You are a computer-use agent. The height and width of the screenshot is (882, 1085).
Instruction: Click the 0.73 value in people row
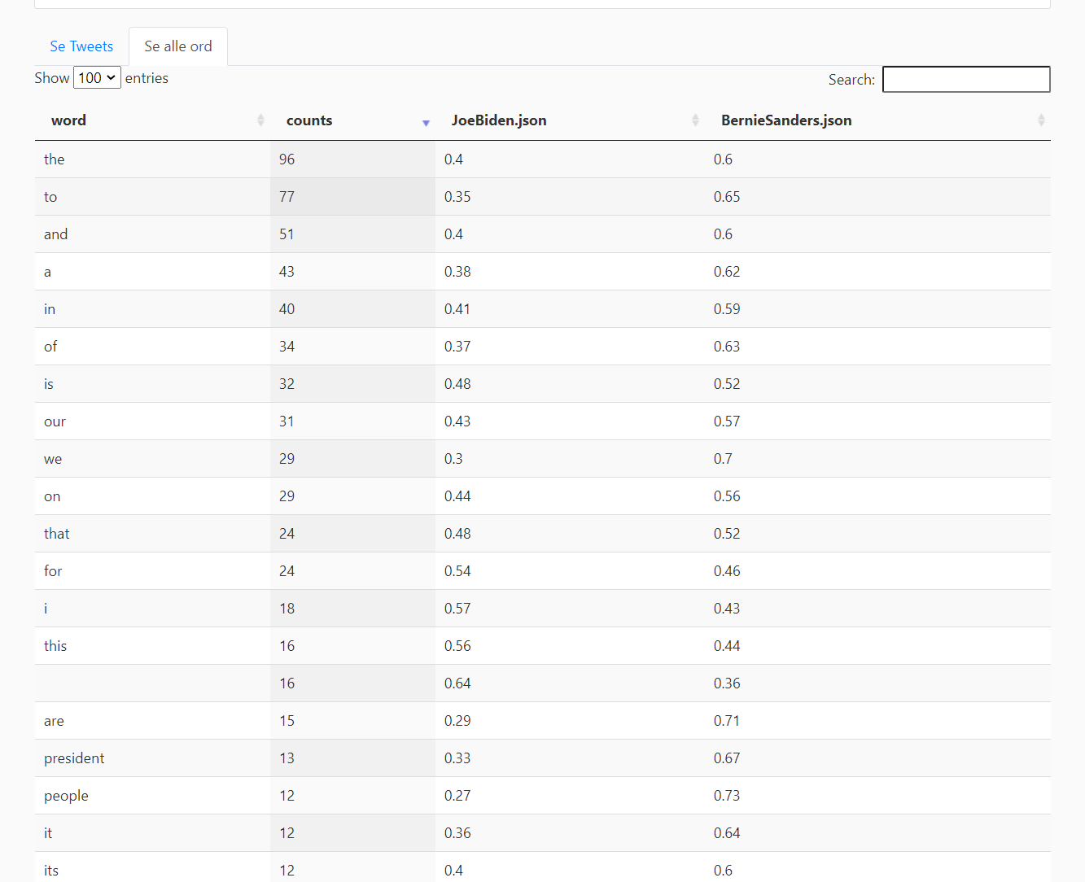click(727, 796)
